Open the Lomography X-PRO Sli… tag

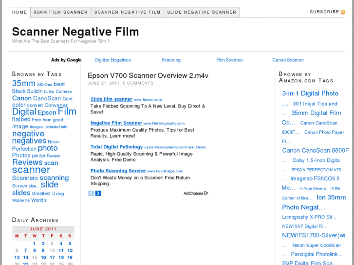(309, 217)
